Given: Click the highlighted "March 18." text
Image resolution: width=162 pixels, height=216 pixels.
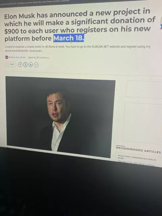Looking at the screenshot, I should pyautogui.click(x=69, y=38).
